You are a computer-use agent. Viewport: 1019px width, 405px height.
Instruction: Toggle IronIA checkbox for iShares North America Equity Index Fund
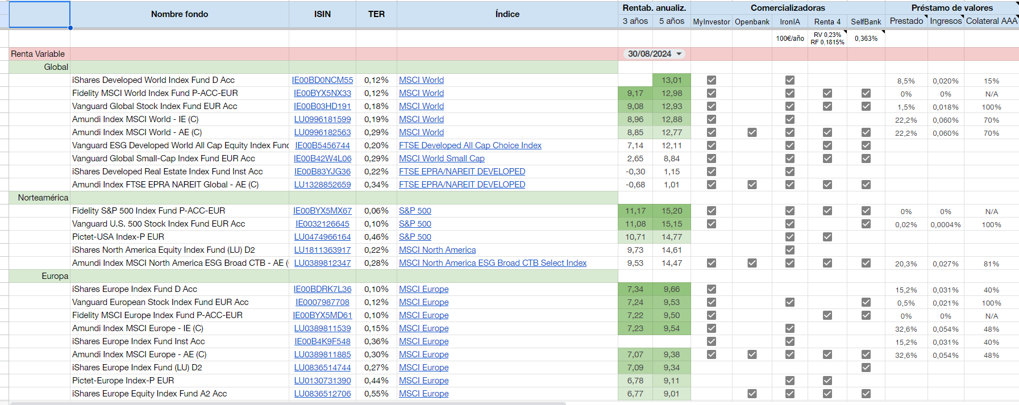(790, 250)
